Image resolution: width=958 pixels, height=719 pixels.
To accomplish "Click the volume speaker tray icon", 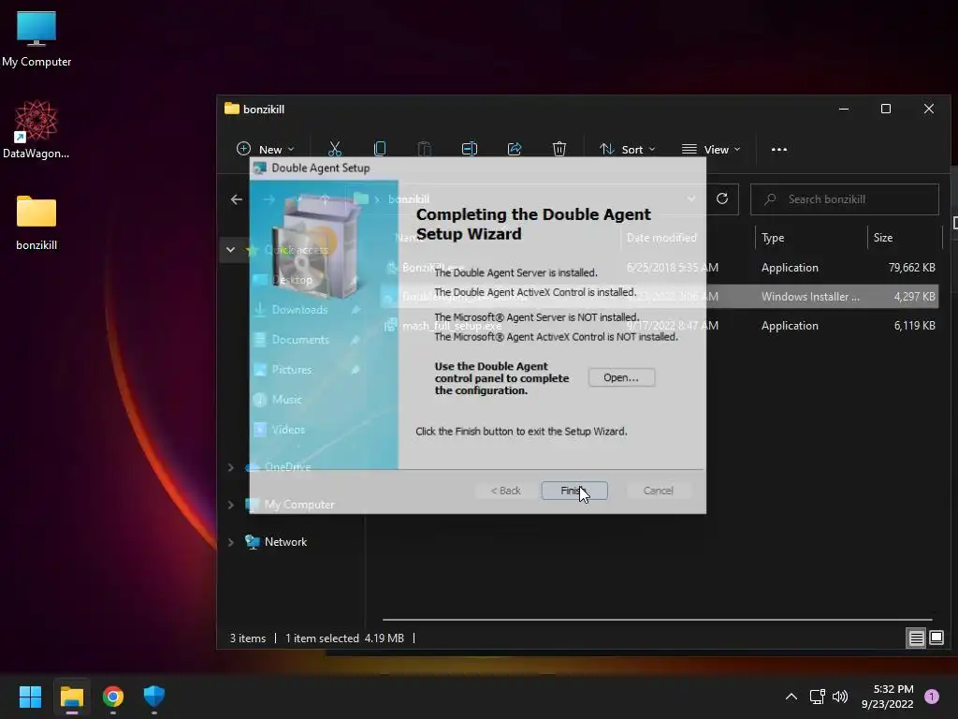I will (x=840, y=697).
